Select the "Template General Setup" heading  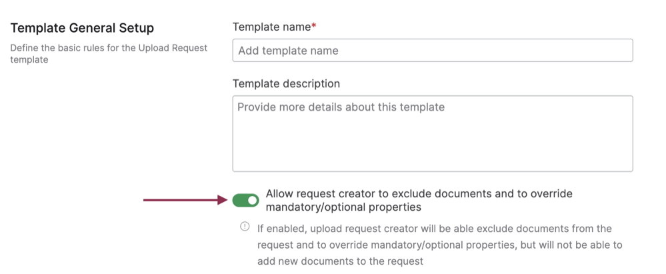click(x=82, y=29)
